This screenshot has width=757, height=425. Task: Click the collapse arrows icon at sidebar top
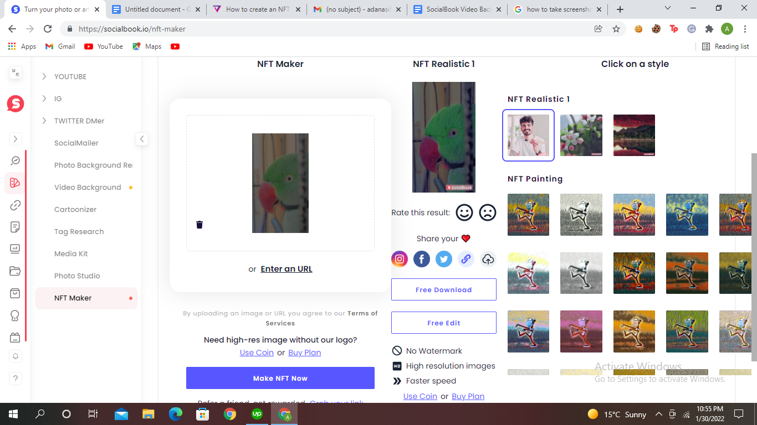(x=16, y=72)
